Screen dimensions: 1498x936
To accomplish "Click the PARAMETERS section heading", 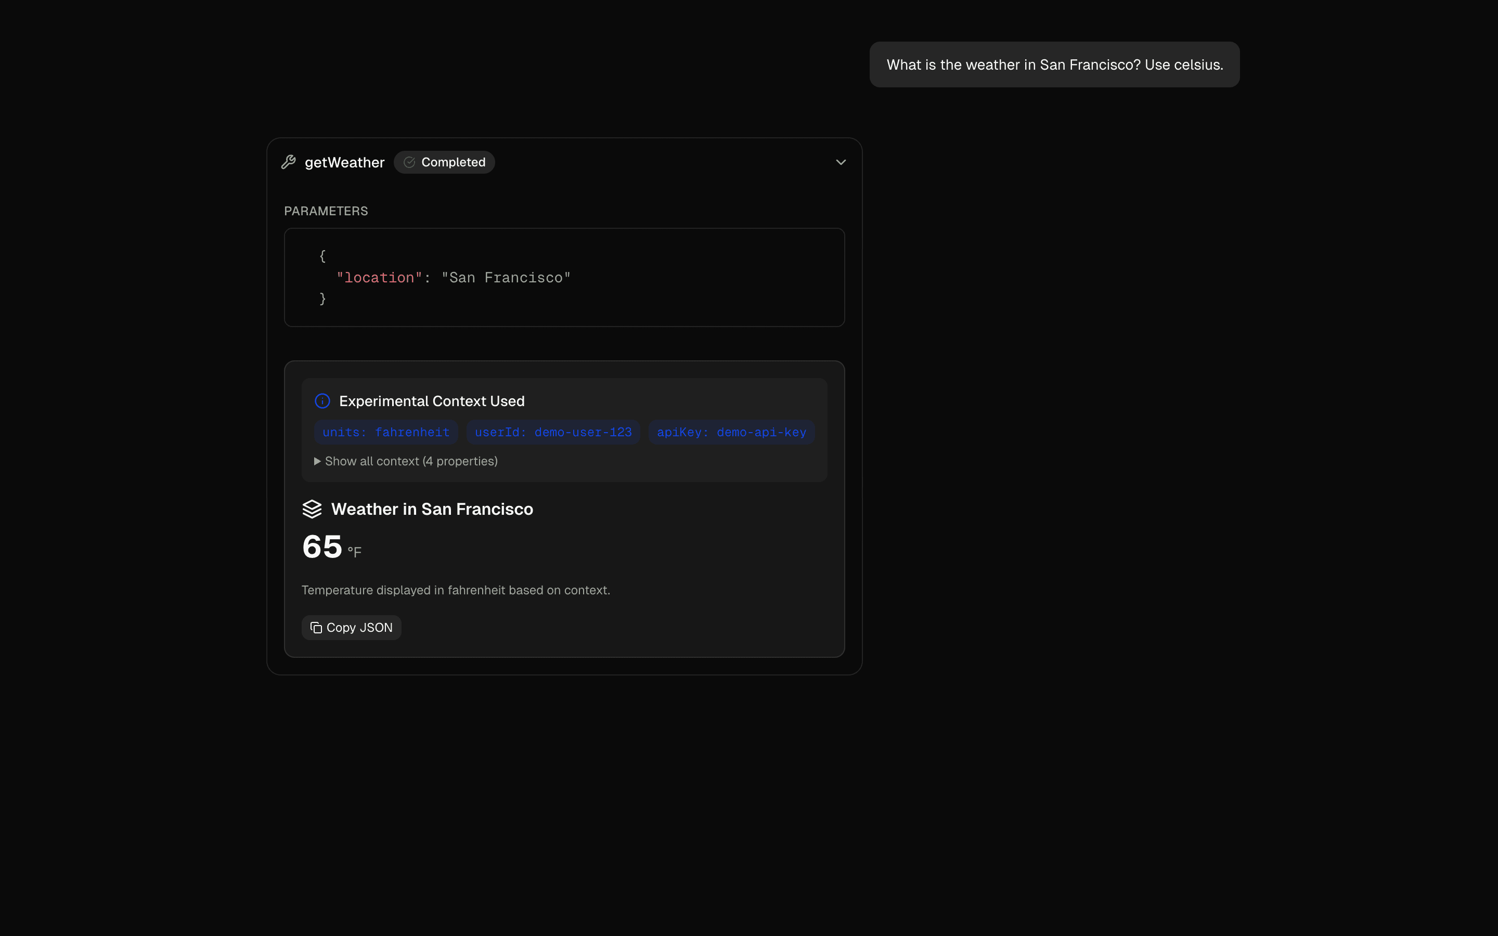I will (x=326, y=211).
